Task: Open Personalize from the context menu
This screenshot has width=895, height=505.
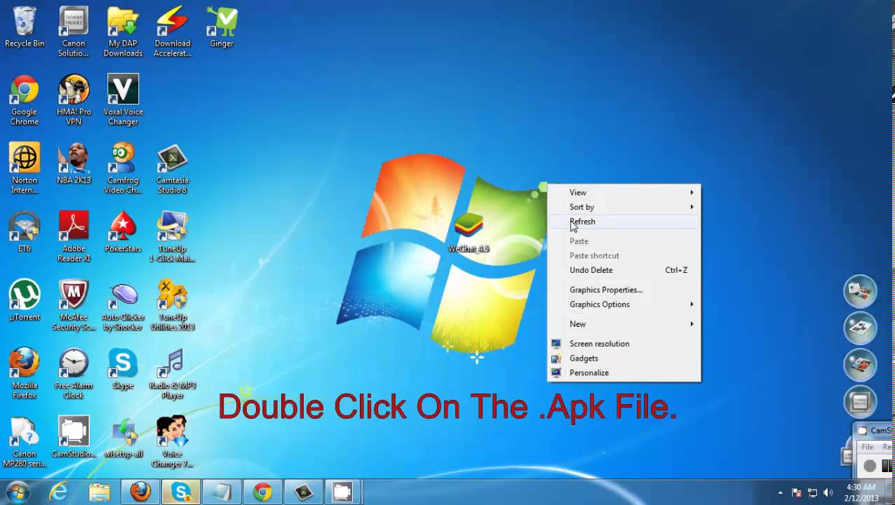Action: coord(624,373)
